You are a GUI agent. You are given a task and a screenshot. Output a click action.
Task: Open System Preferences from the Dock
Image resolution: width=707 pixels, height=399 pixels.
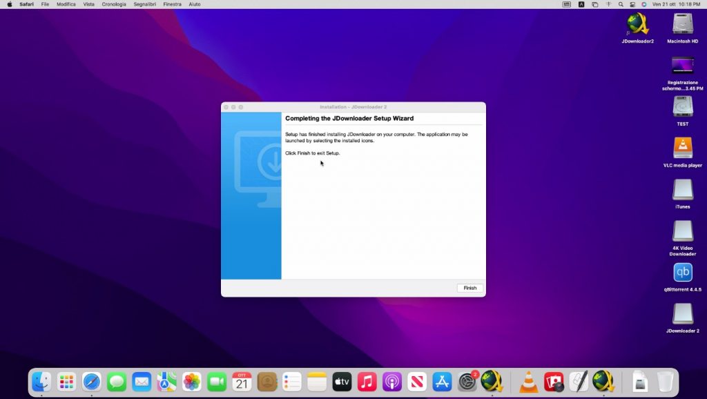pos(467,382)
